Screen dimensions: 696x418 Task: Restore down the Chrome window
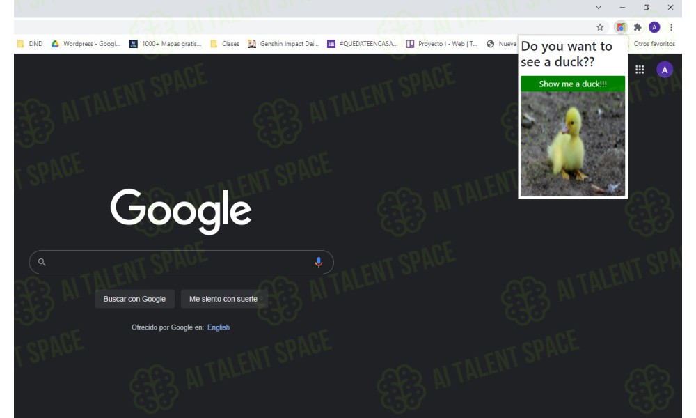(x=647, y=8)
